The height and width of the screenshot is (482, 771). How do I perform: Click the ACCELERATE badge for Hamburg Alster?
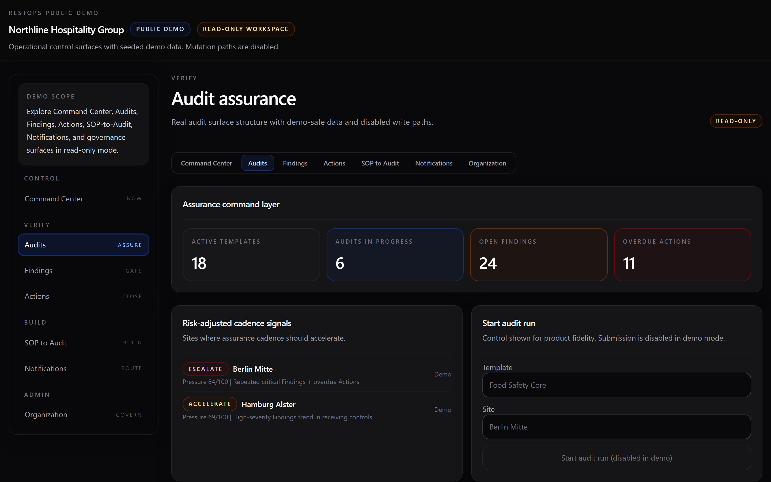(210, 404)
